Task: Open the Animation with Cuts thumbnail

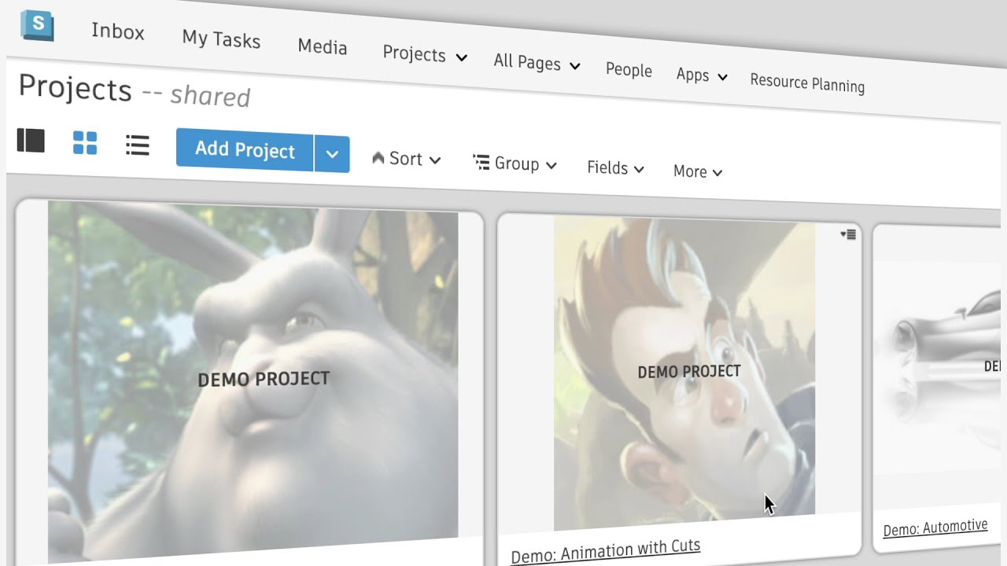Action: click(684, 374)
